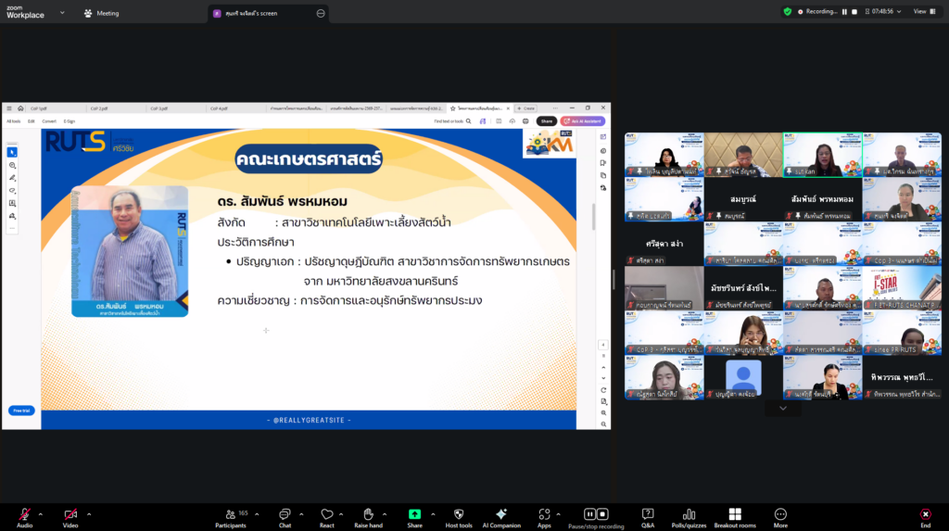
Task: Expand the caret next to Apps
Action: (x=558, y=514)
